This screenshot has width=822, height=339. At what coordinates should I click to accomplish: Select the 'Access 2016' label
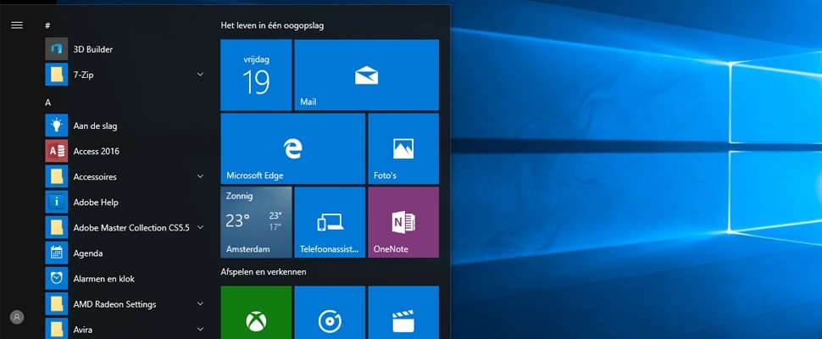pyautogui.click(x=97, y=152)
